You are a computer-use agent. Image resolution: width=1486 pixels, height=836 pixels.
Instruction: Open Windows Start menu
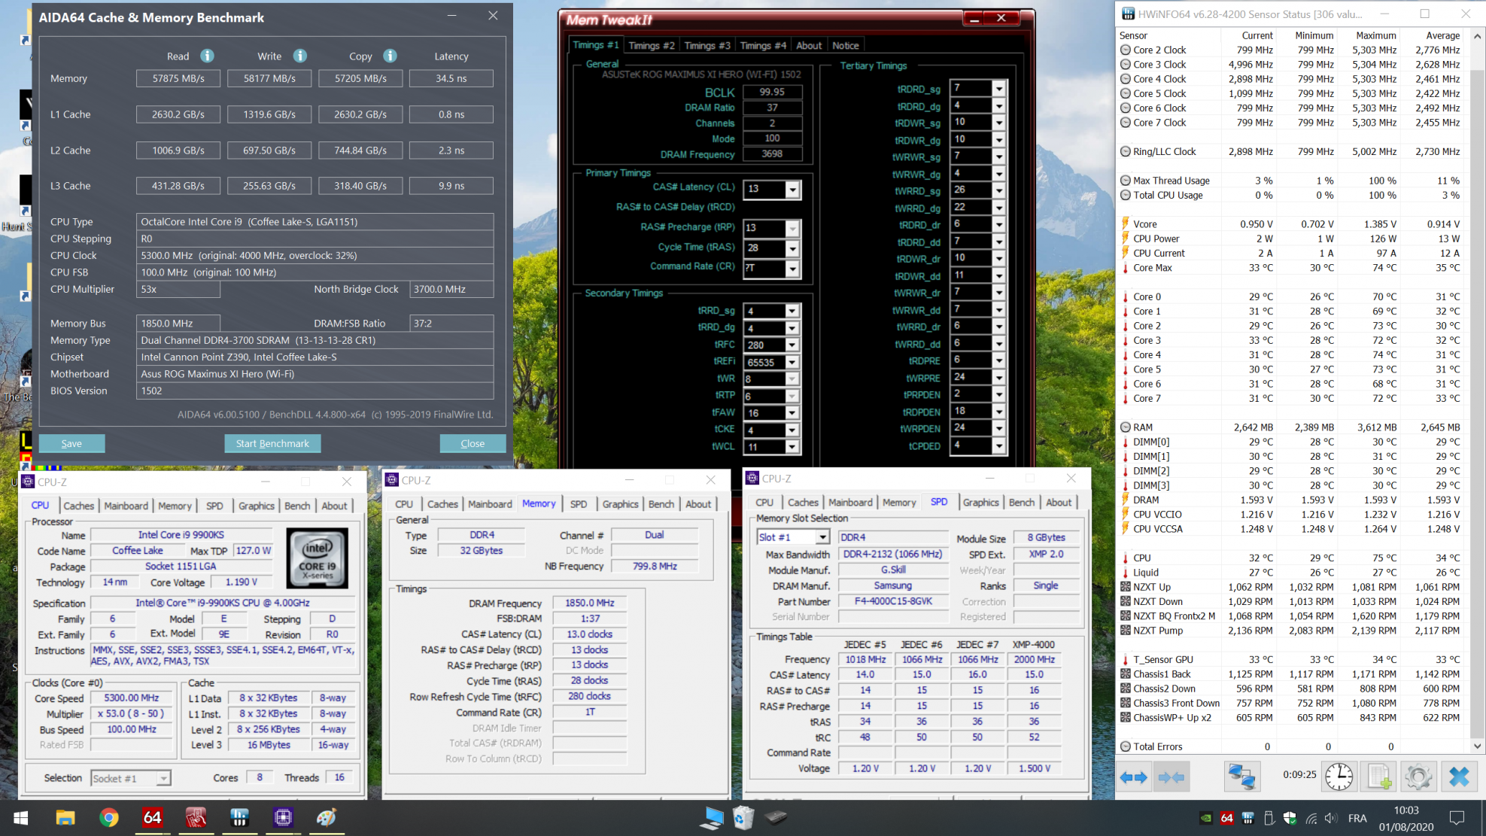(x=21, y=817)
